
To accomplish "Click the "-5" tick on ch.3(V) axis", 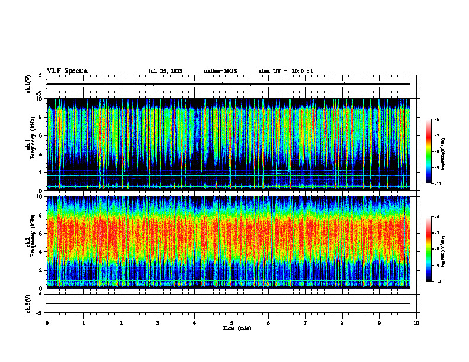I will click(40, 313).
